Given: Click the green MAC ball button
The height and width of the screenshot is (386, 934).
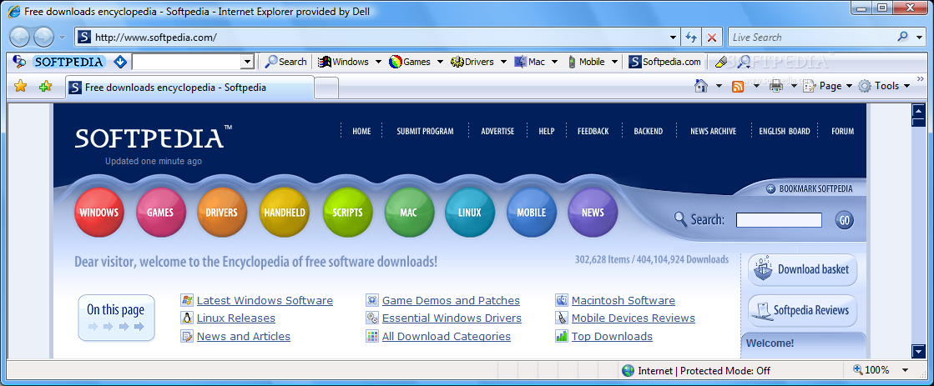Looking at the screenshot, I should pyautogui.click(x=409, y=213).
